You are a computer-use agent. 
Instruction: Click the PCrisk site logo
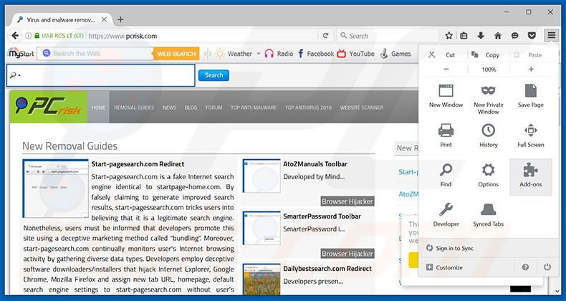49,107
